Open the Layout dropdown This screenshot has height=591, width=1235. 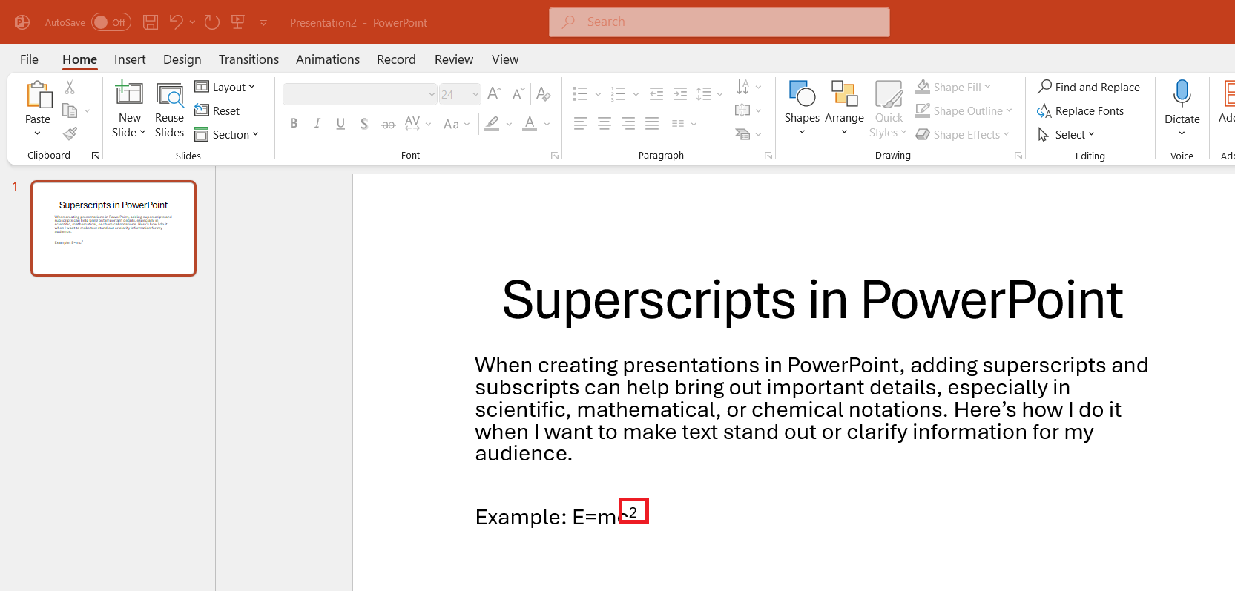[x=225, y=87]
